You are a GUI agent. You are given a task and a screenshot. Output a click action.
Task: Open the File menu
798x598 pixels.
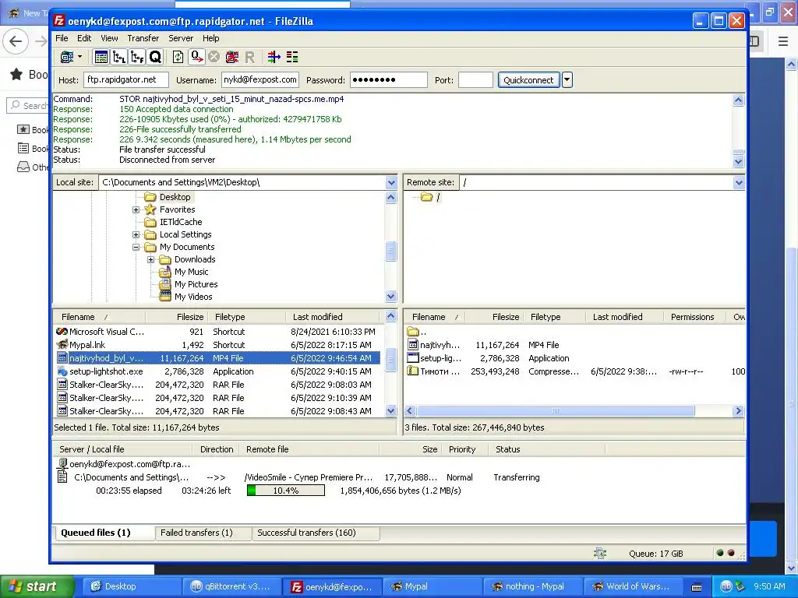pos(62,38)
